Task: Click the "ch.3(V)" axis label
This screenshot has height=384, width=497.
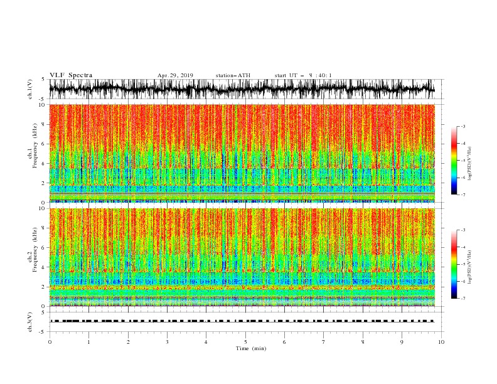Action: (30, 323)
